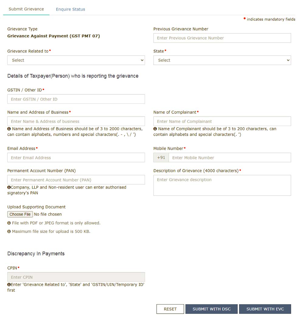
Task: Click info icon beside PDF or JPEG format note
Action: pos(9,223)
